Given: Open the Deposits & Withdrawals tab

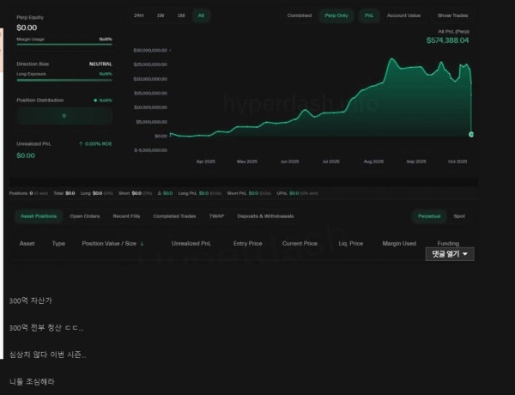Looking at the screenshot, I should (264, 216).
